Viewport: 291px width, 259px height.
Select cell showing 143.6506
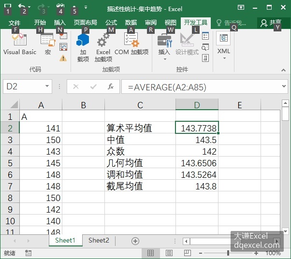coord(197,163)
